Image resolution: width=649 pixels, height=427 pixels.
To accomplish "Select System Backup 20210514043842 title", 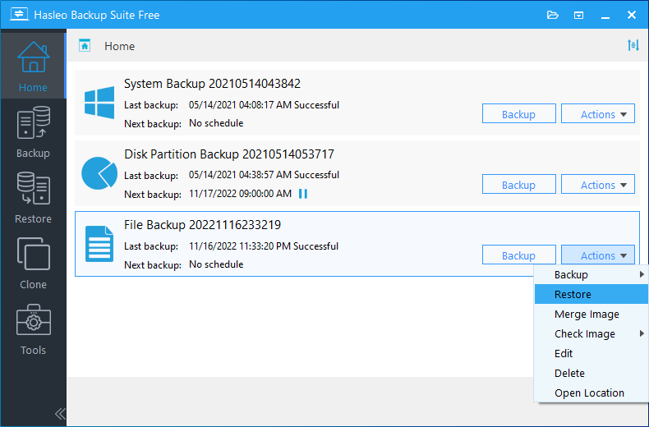I will pos(212,84).
